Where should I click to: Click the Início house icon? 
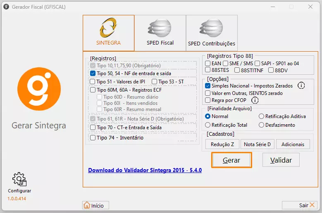point(87,205)
